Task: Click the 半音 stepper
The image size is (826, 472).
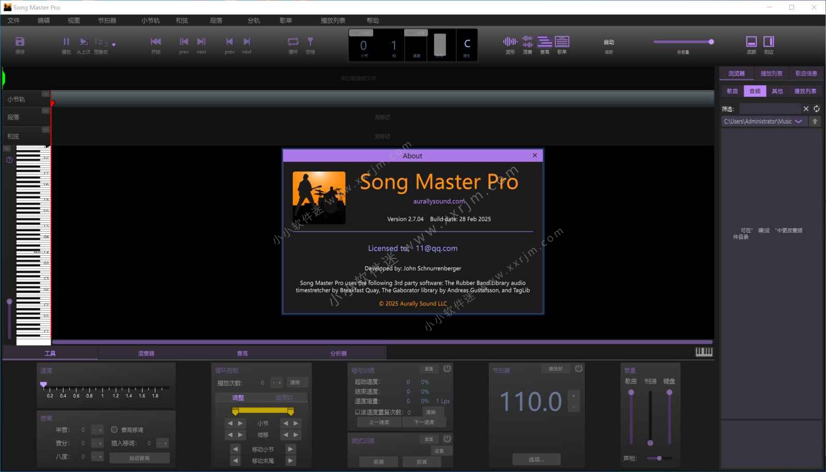Action: (98, 430)
